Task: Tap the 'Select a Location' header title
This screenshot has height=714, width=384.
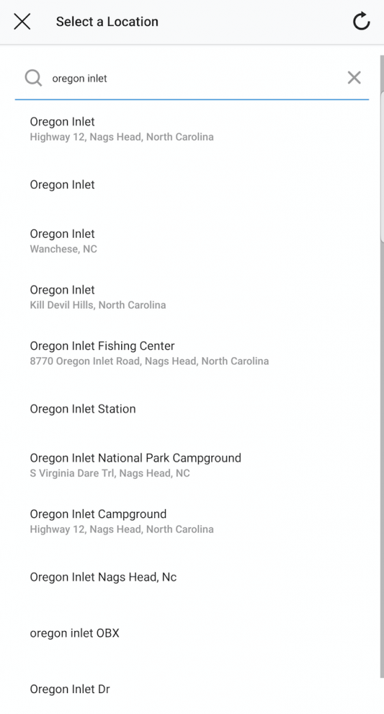Action: tap(107, 22)
